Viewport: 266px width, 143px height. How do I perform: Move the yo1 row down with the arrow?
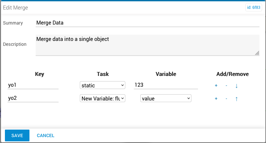click(x=237, y=86)
